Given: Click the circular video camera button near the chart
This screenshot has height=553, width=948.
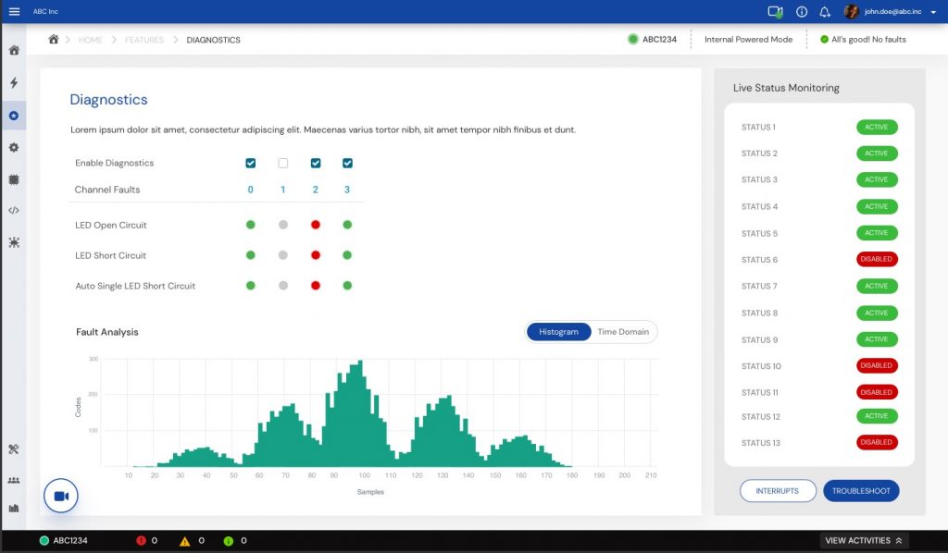Looking at the screenshot, I should [60, 496].
